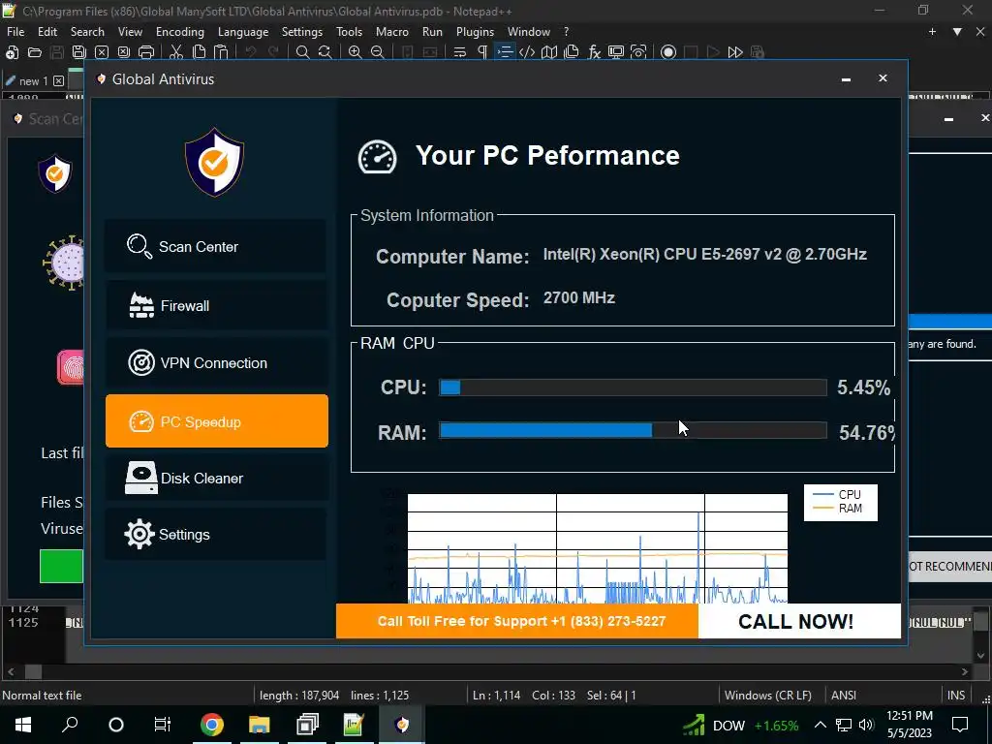Click Zoom Out icon in Notepad++ toolbar

[x=378, y=52]
